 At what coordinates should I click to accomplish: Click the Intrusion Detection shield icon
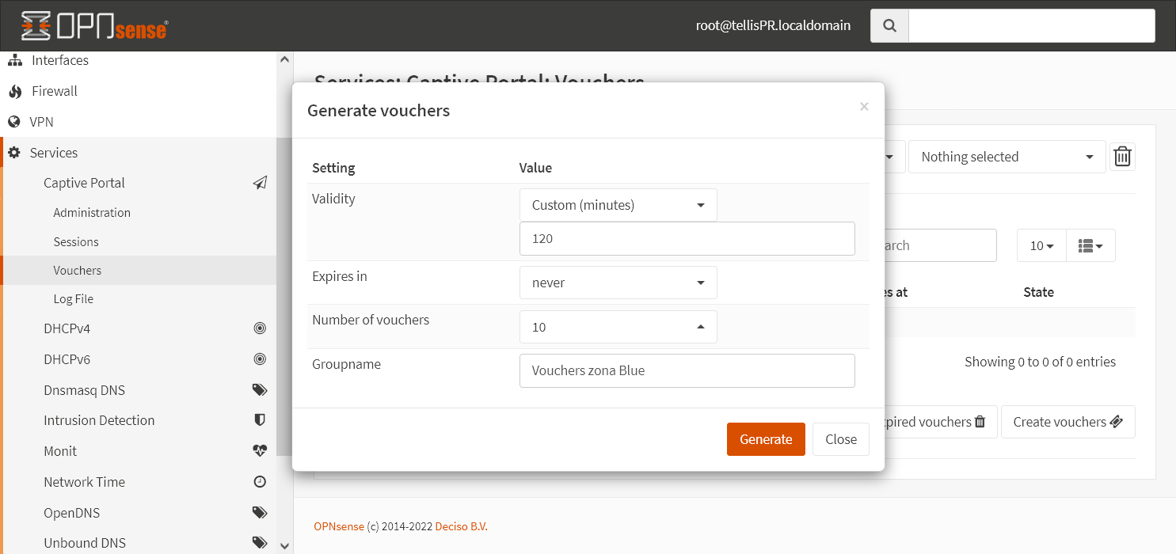[260, 419]
